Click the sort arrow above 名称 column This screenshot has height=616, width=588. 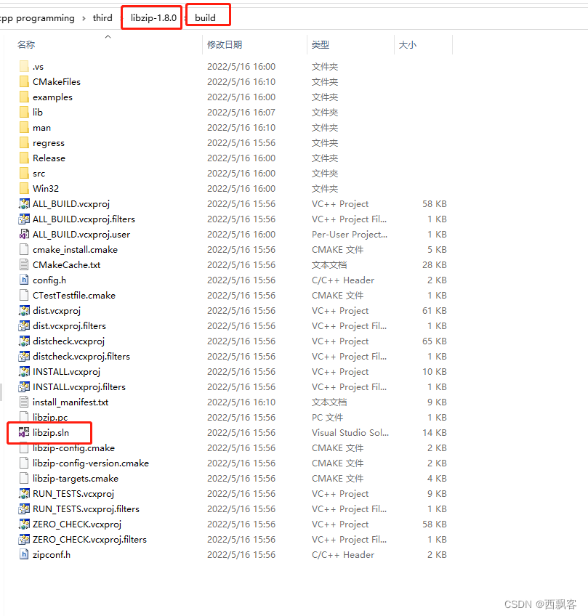click(x=108, y=36)
